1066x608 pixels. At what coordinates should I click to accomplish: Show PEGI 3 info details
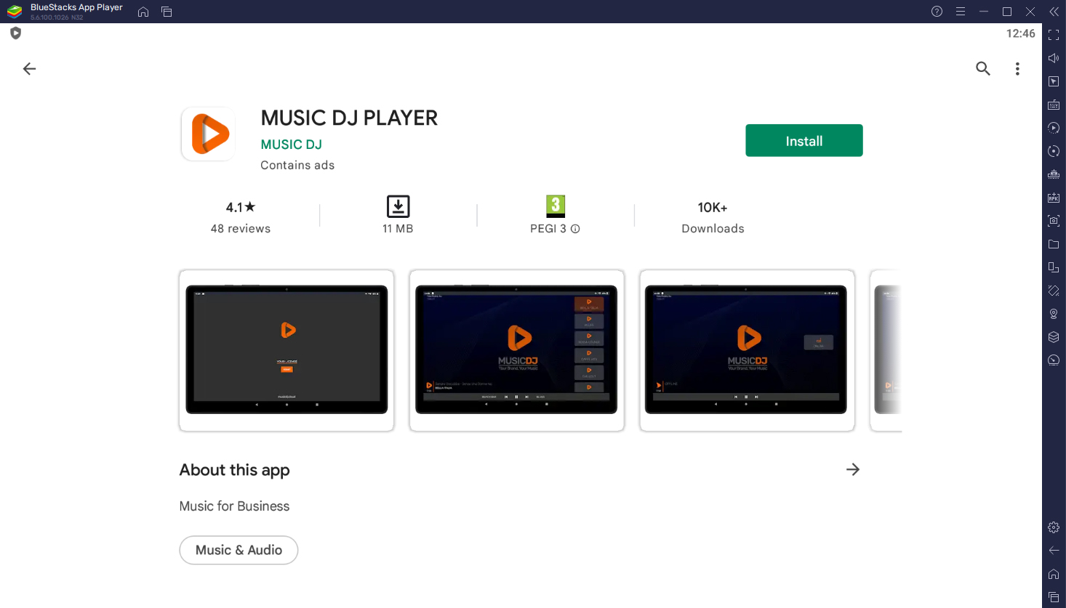click(575, 229)
